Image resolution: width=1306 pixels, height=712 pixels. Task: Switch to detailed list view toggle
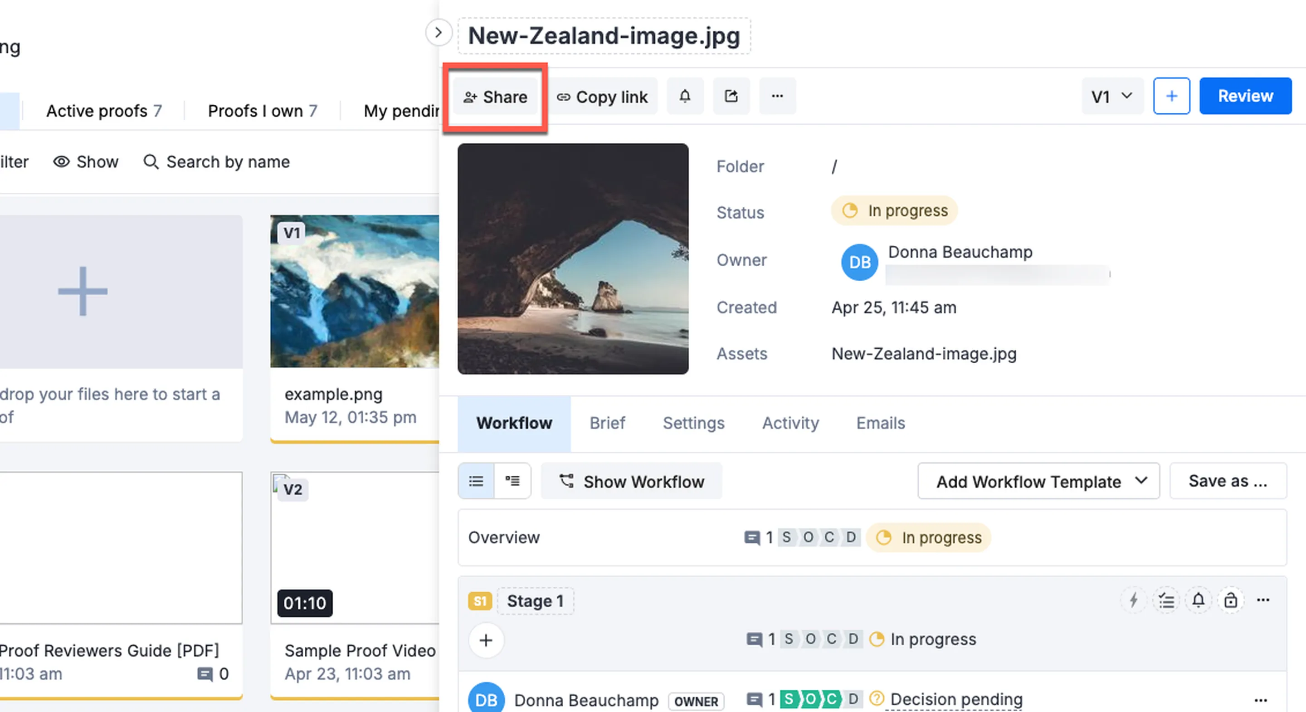click(x=512, y=481)
